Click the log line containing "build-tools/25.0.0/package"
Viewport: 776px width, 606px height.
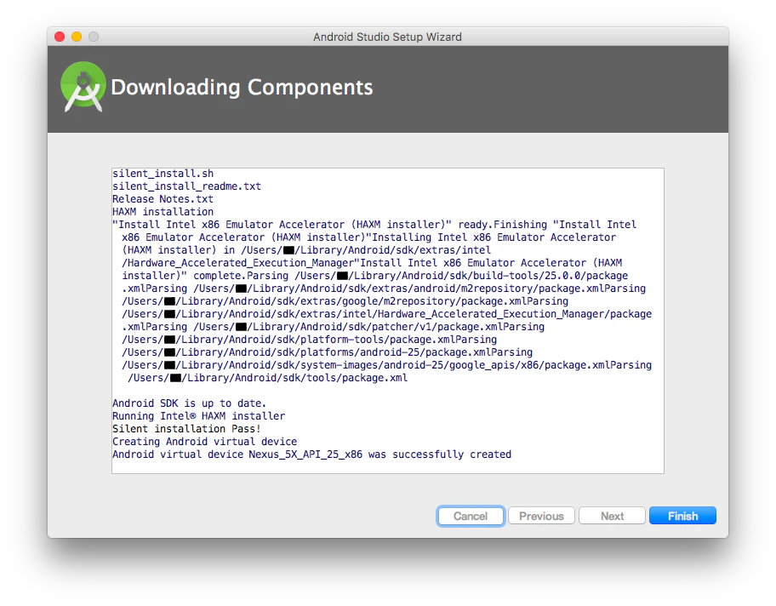(374, 276)
